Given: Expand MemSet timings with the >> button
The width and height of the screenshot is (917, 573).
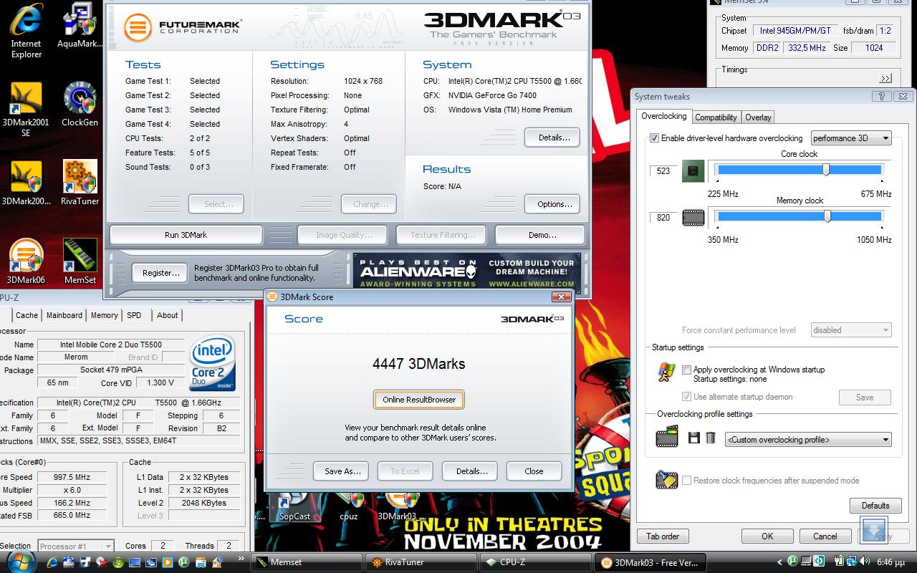Looking at the screenshot, I should click(x=885, y=78).
